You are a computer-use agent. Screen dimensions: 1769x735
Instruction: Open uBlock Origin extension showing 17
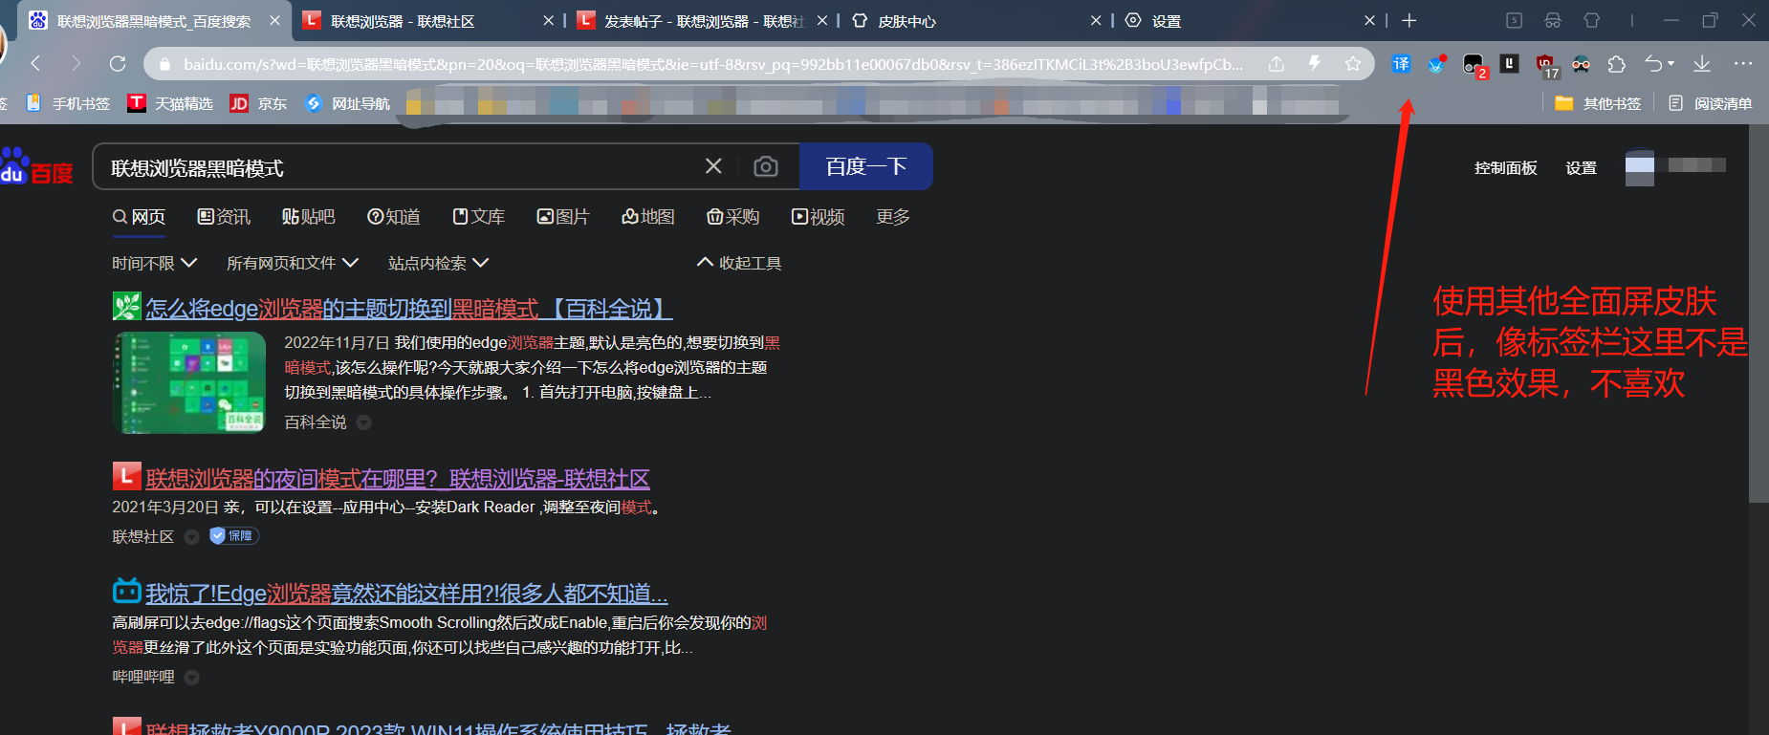tap(1547, 66)
